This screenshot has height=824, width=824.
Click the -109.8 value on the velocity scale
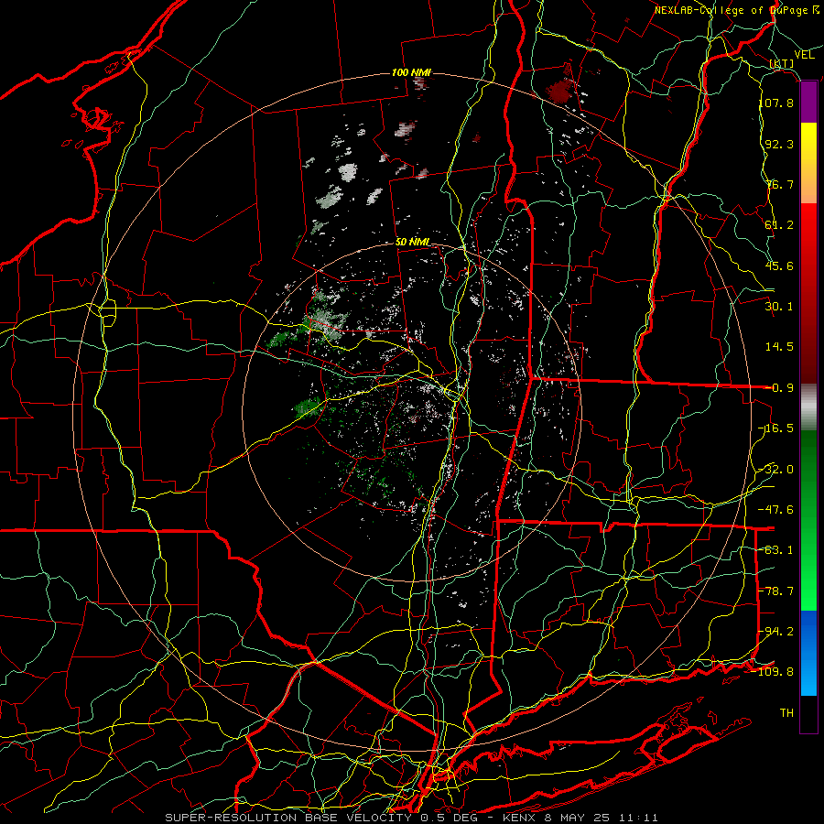(x=774, y=672)
